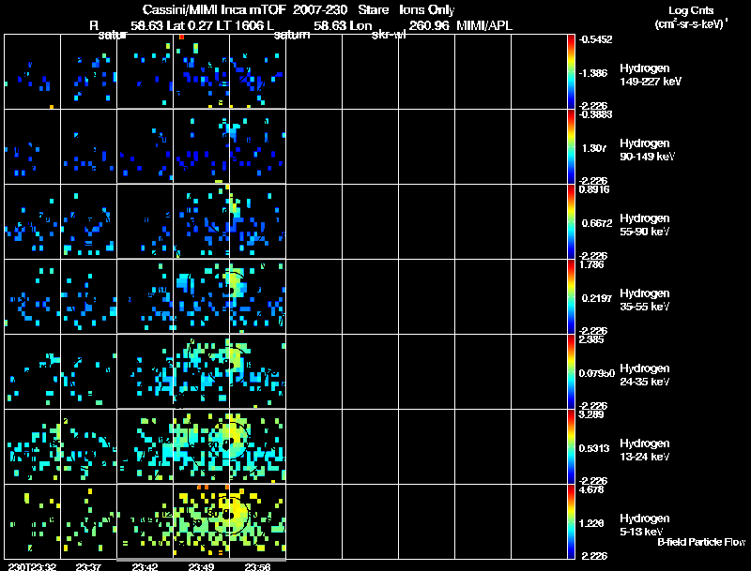This screenshot has height=571, width=751.
Task: Click the 'Hydrogen 55-90 keV' label
Action: [x=645, y=225]
